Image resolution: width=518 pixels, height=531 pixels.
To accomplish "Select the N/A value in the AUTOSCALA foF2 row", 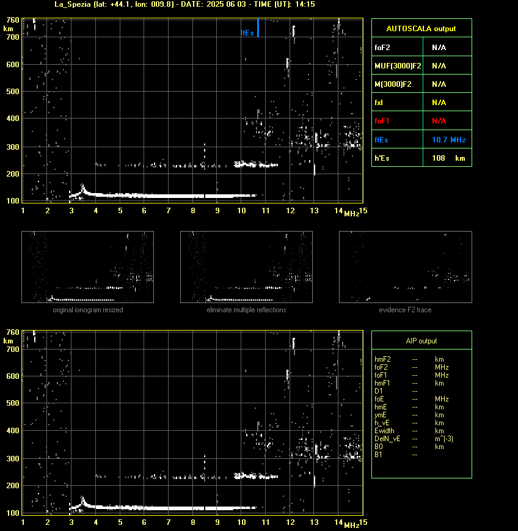I will [x=439, y=48].
